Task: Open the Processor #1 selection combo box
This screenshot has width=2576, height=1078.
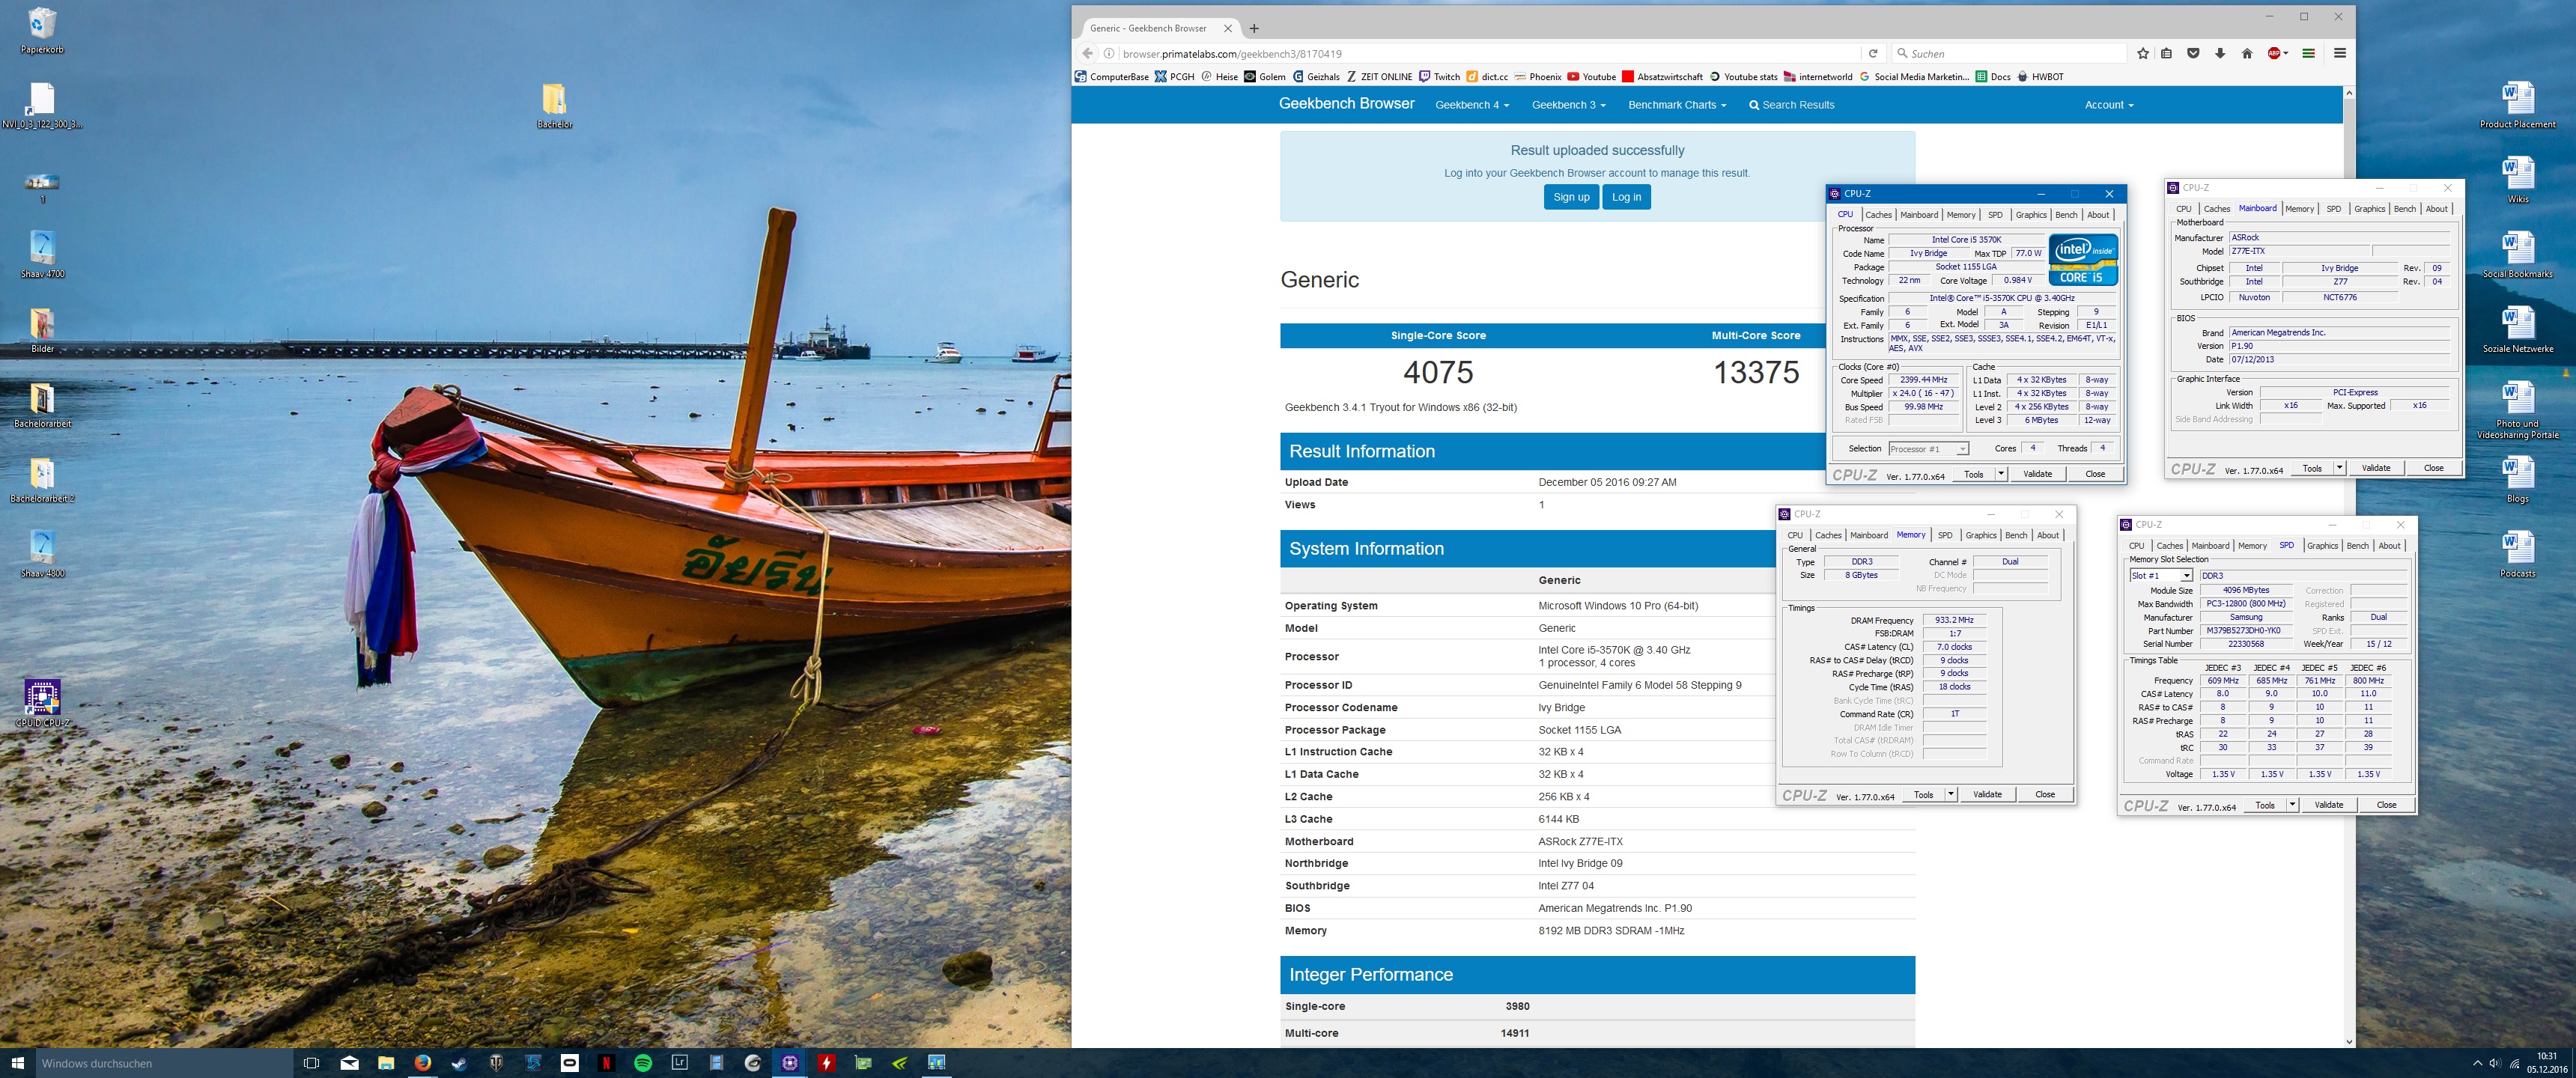Action: tap(1929, 449)
